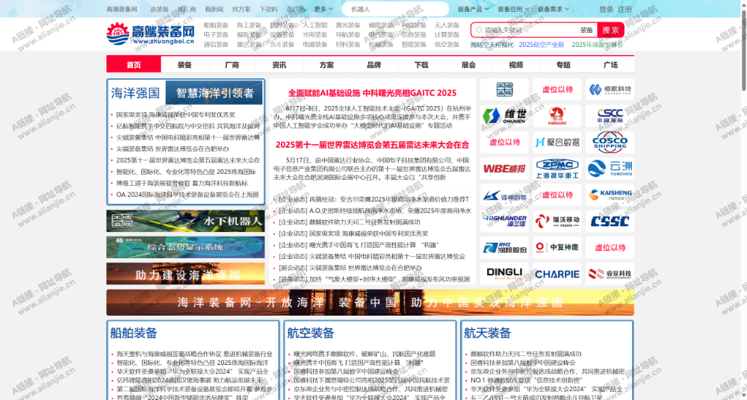Viewport: 747px width, 400px height.
Task: Open the 高端装备网 site logo
Action: pos(151,34)
